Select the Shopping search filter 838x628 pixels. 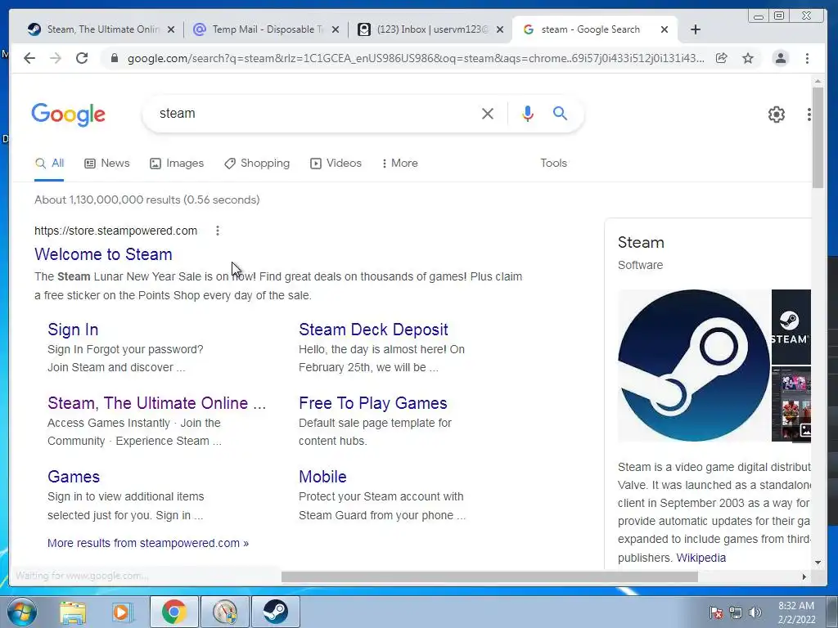(257, 163)
